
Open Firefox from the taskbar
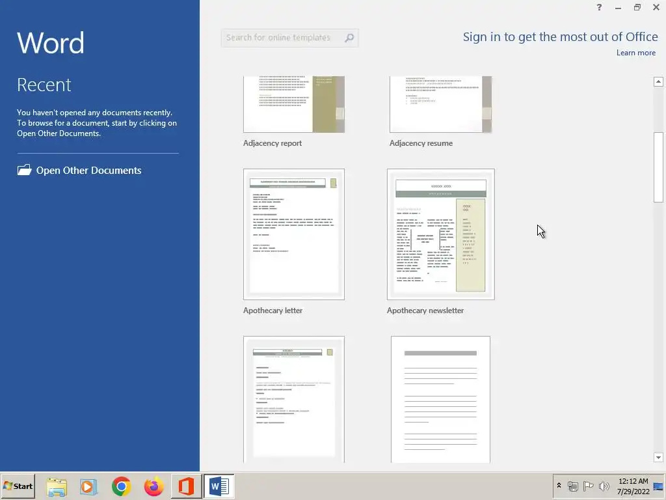click(153, 486)
